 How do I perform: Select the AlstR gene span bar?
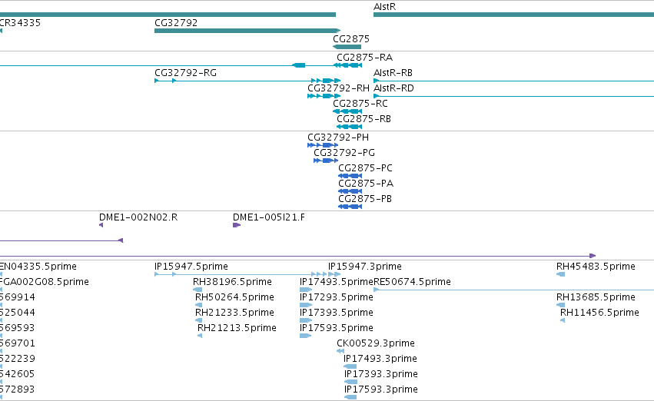pos(513,15)
